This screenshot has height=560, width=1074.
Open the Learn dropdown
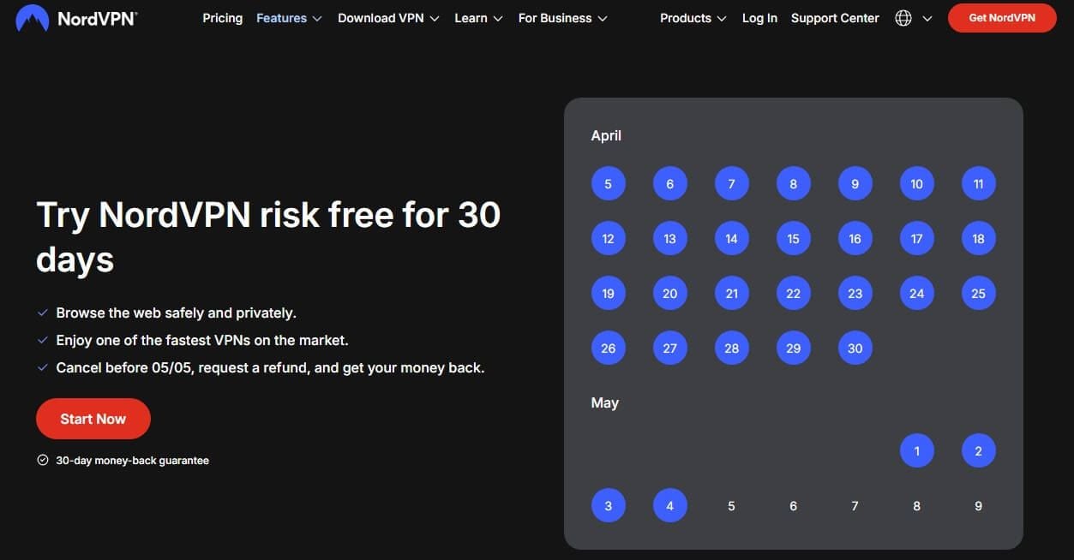point(478,18)
